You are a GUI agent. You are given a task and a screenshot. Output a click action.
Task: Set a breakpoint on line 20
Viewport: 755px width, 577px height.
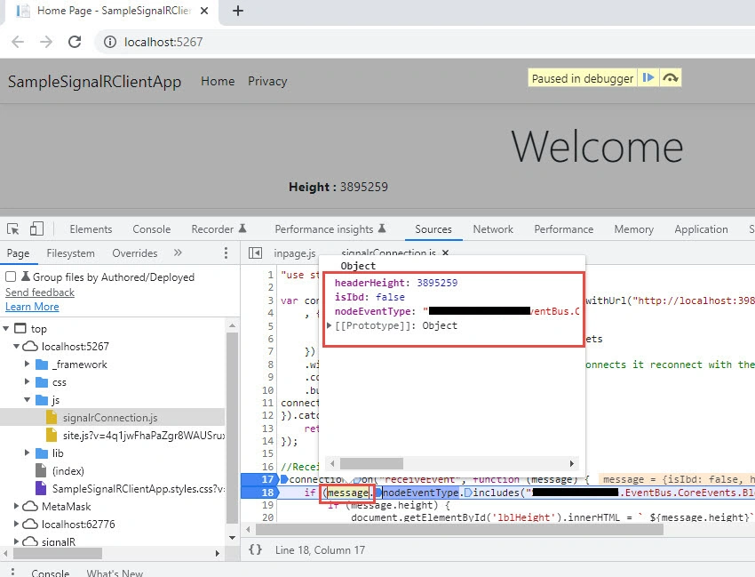click(267, 517)
